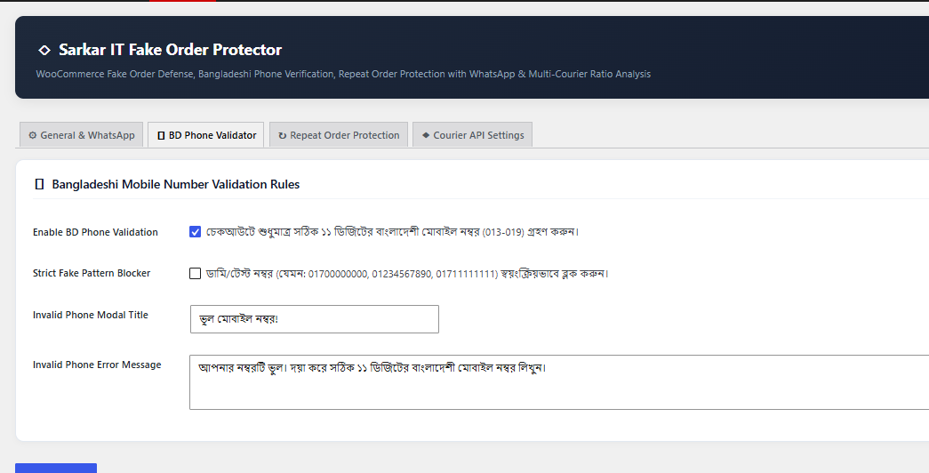The image size is (929, 473).
Task: Open the General & WhatsApp tab
Action: point(81,135)
